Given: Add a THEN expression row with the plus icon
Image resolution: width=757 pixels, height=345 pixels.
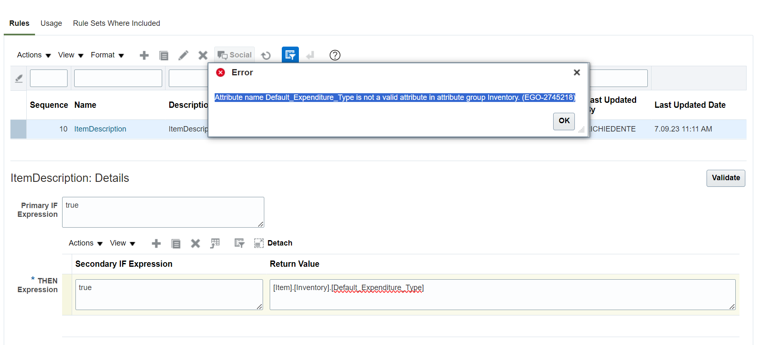Looking at the screenshot, I should tap(156, 243).
